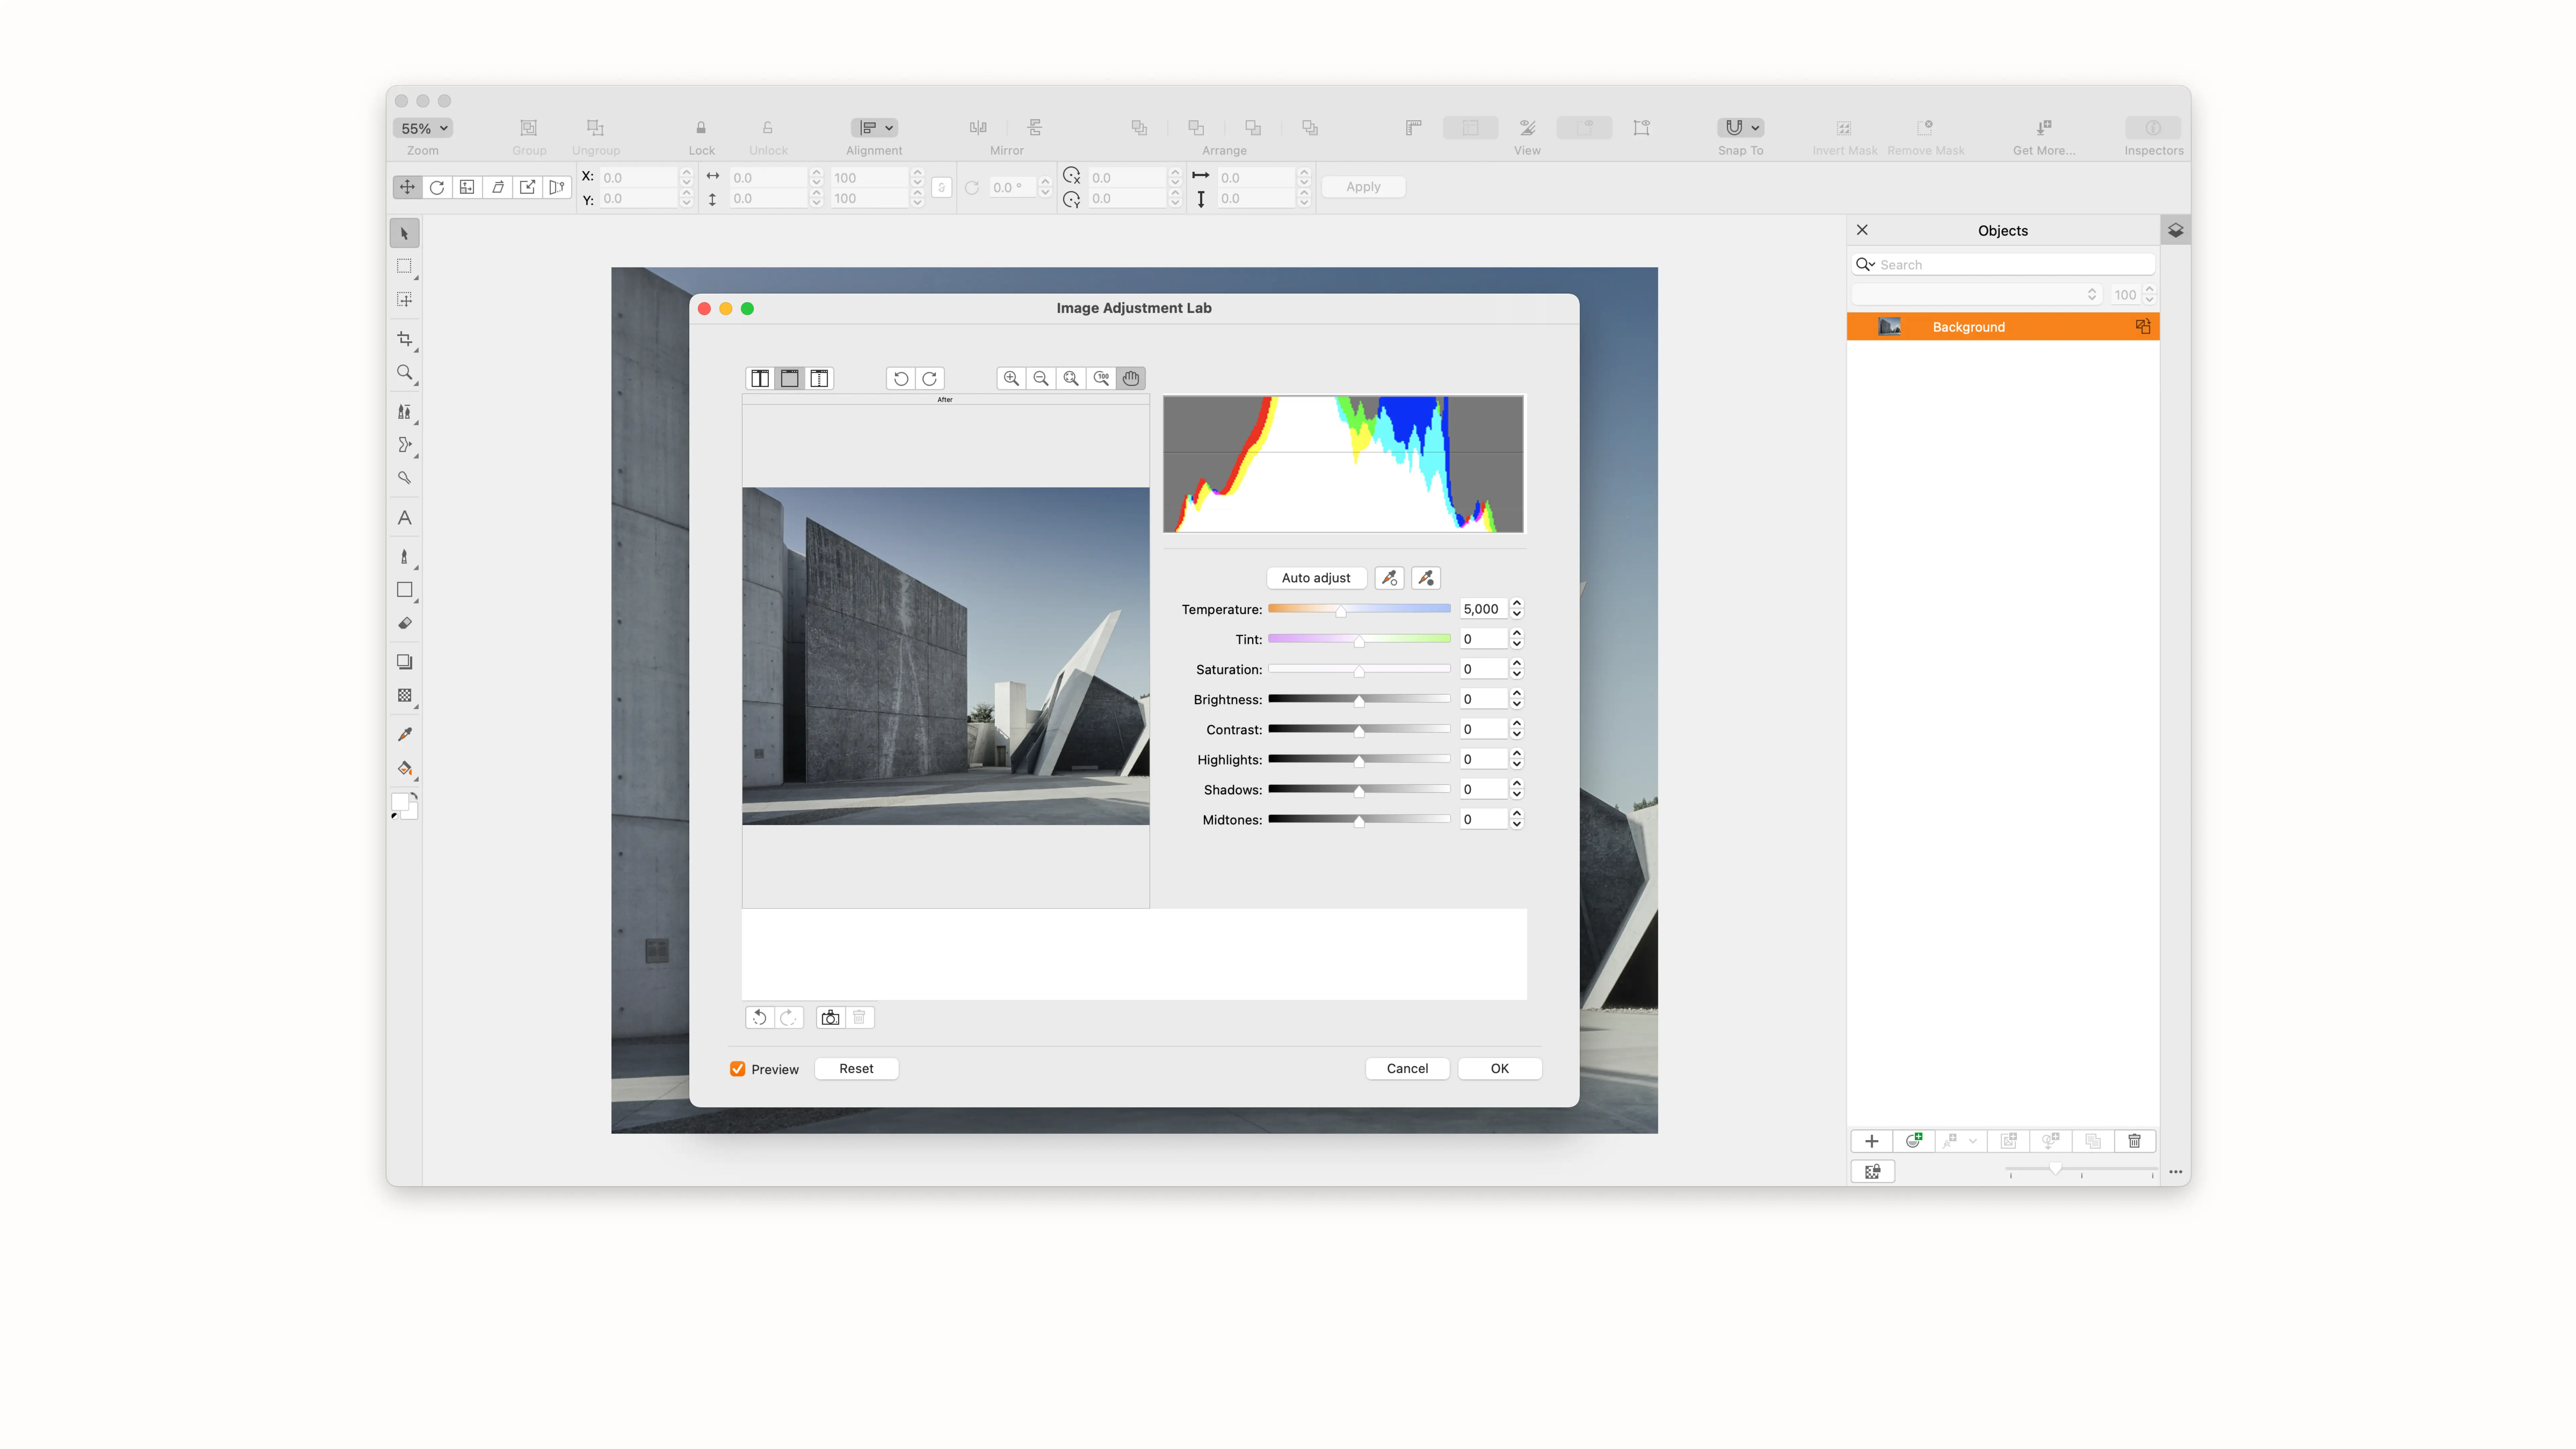Toggle the Position mode in property bar
This screenshot has width=2576, height=1449.
point(407,187)
